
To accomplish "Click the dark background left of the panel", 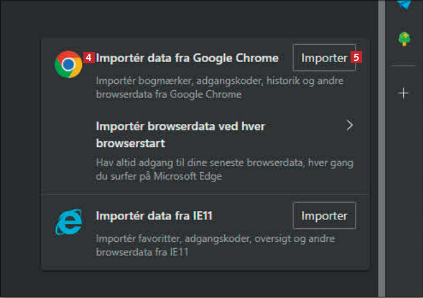I will click(19, 160).
